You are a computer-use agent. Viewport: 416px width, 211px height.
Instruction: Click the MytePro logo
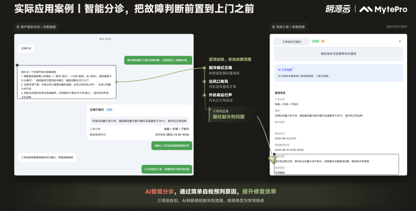click(x=383, y=10)
